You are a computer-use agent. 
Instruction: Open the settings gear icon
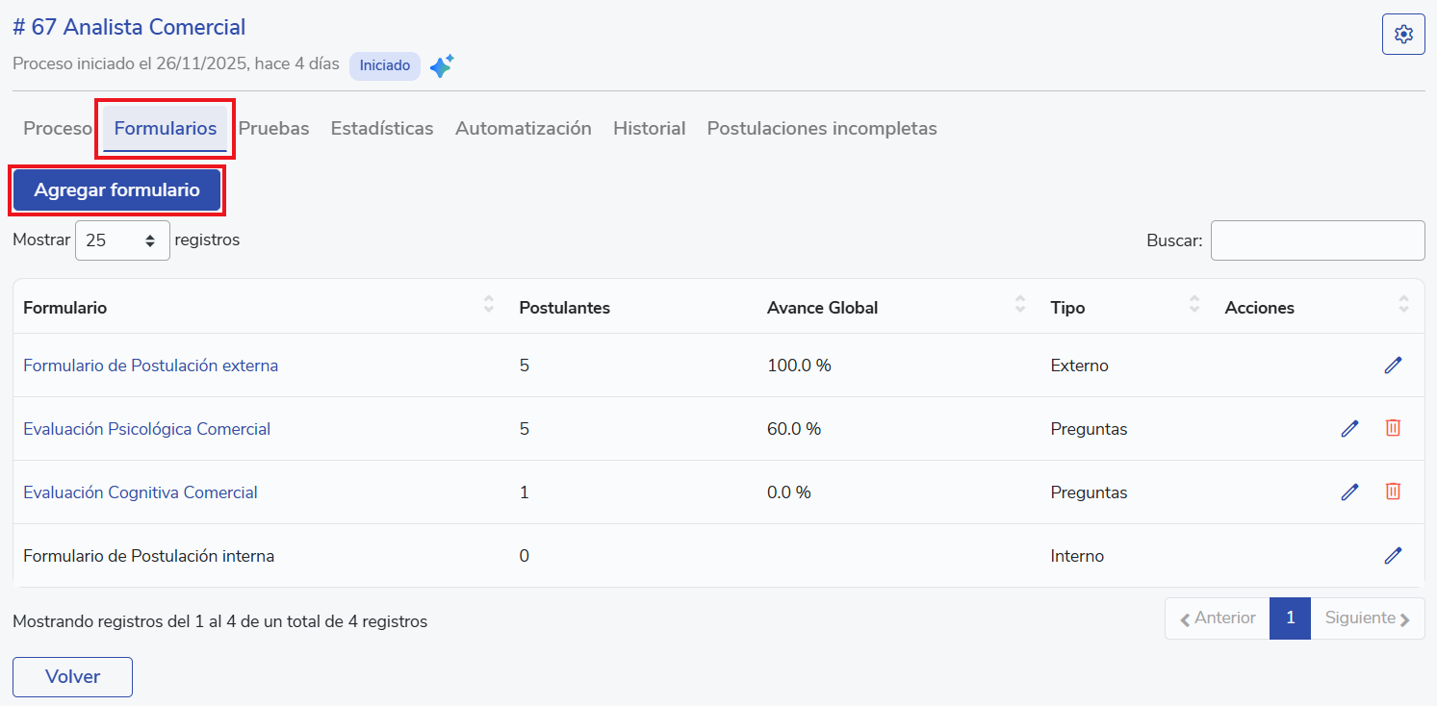1403,35
